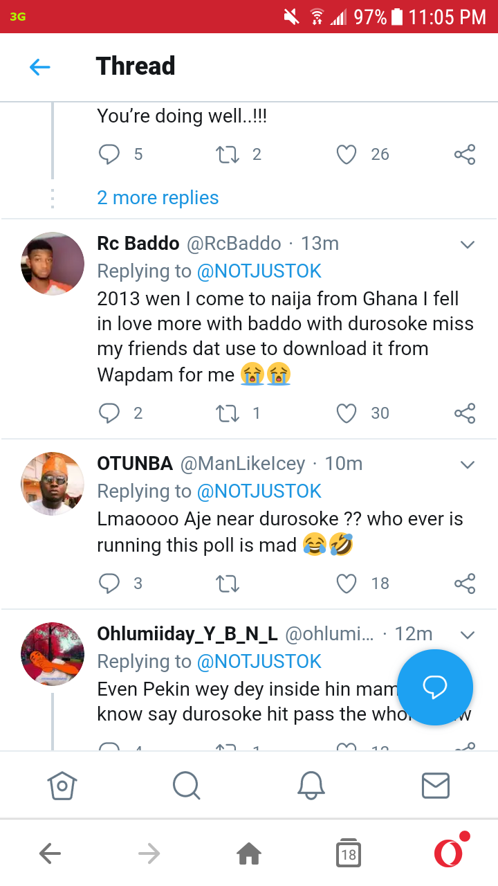Show 2 more replies

[158, 198]
